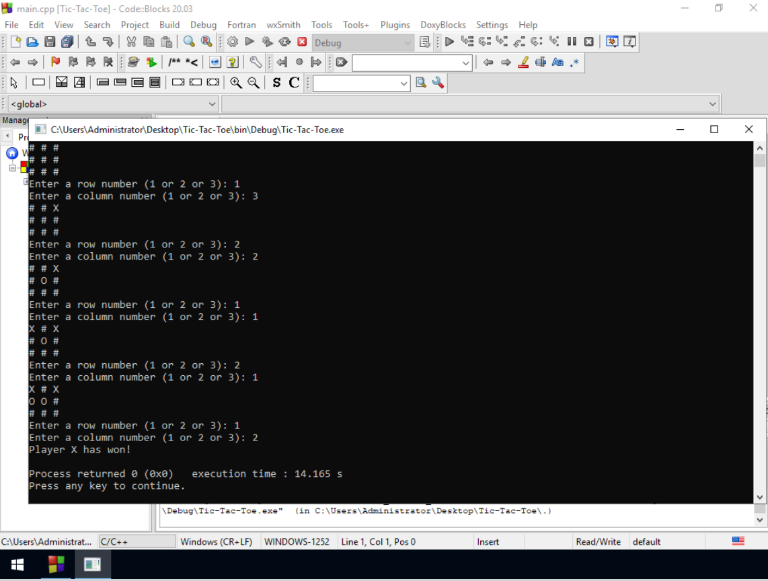The image size is (768, 581).
Task: Open the DoxyBlocks menu
Action: tap(443, 24)
